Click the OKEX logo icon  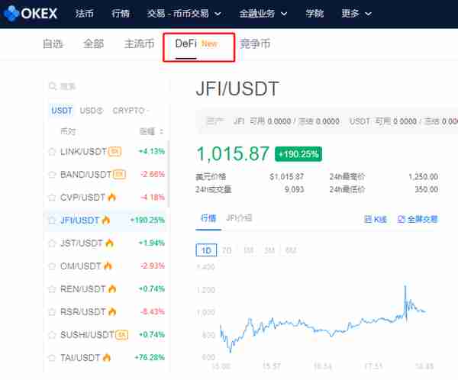pyautogui.click(x=11, y=13)
